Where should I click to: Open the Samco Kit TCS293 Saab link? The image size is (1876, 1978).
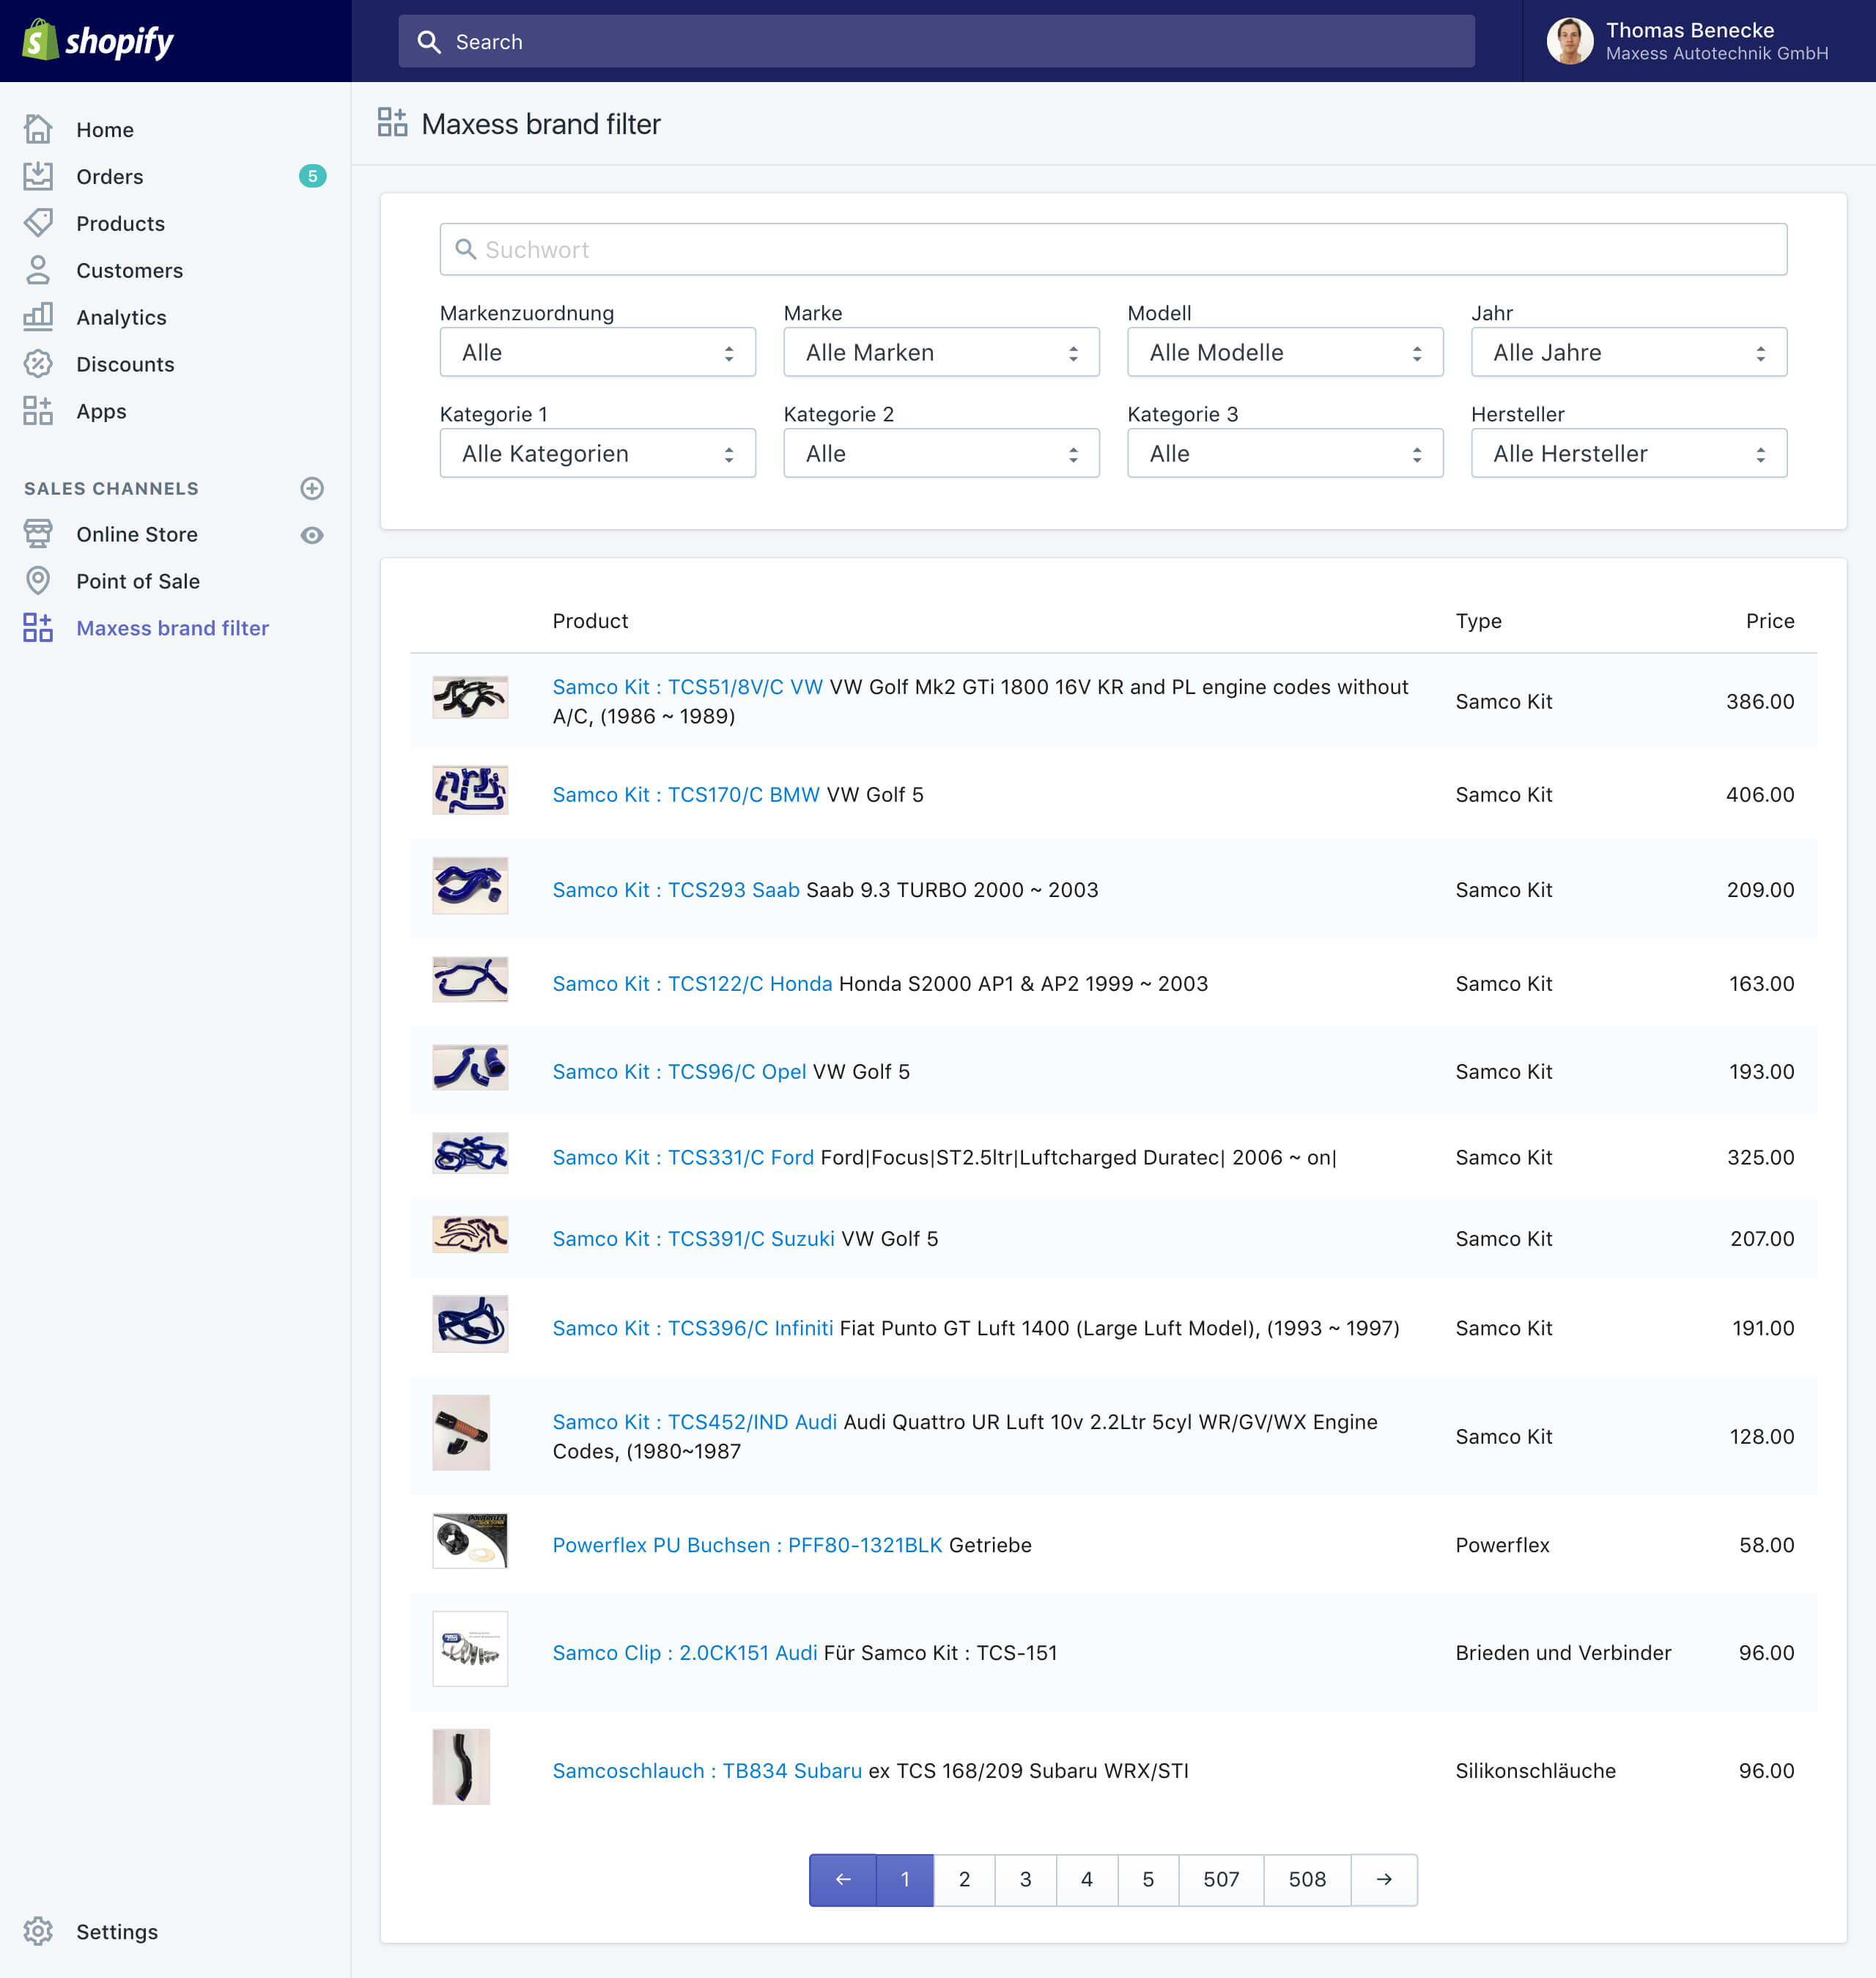coord(675,890)
